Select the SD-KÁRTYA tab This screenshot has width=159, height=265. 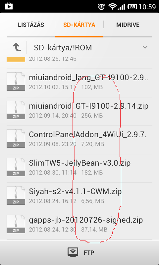(79, 25)
